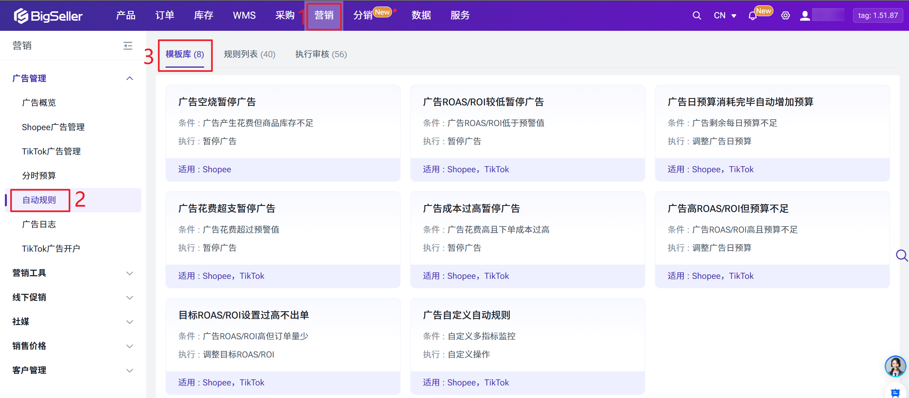Open the settings gear icon
Viewport: 909px width, 398px height.
click(785, 15)
